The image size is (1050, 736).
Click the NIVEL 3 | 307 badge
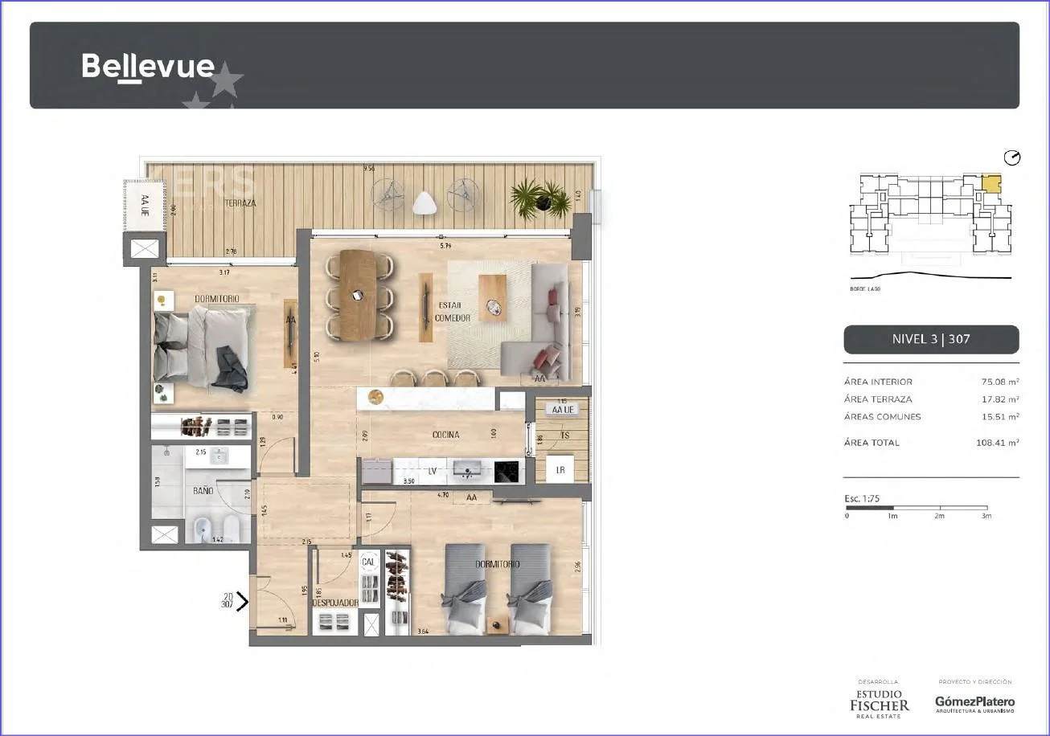pyautogui.click(x=931, y=339)
